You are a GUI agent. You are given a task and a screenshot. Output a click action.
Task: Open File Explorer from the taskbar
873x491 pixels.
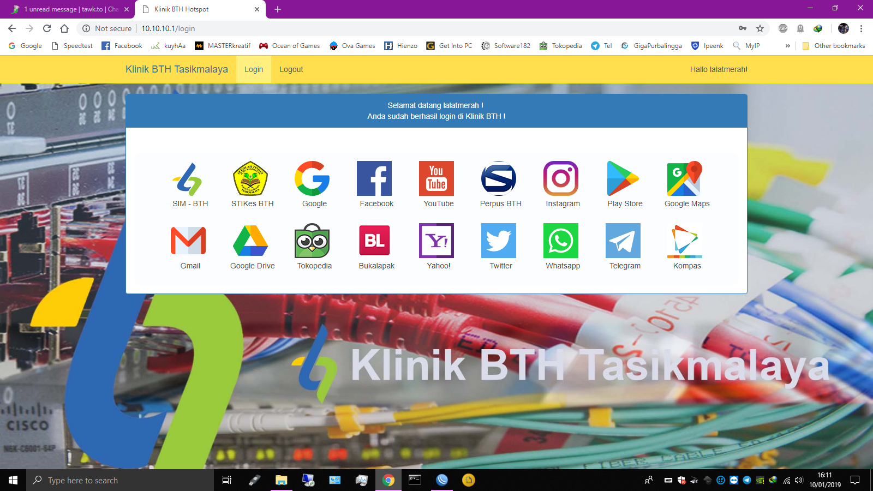click(281, 480)
